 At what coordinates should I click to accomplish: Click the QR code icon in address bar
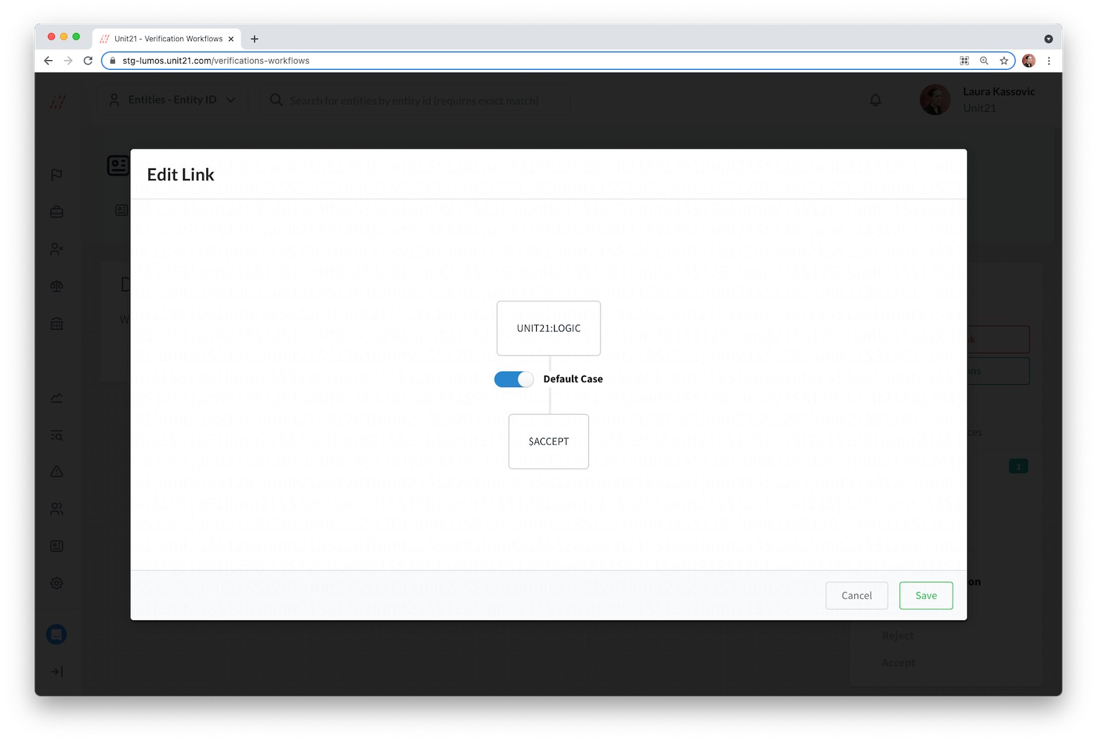point(964,60)
